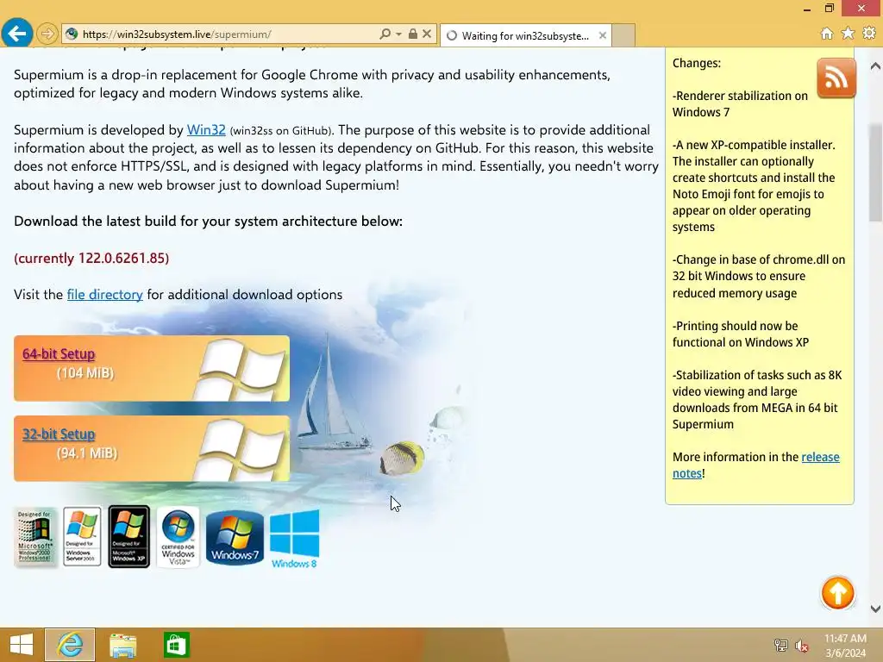The width and height of the screenshot is (883, 662).
Task: Click the Certified for Windows Vista badge
Action: (178, 537)
